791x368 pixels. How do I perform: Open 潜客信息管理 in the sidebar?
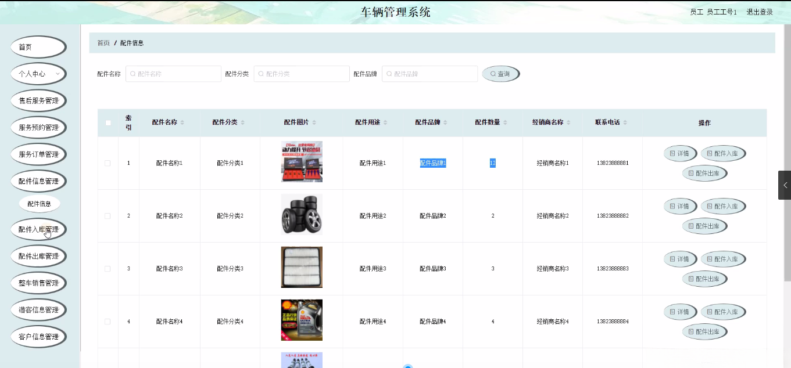tap(38, 309)
